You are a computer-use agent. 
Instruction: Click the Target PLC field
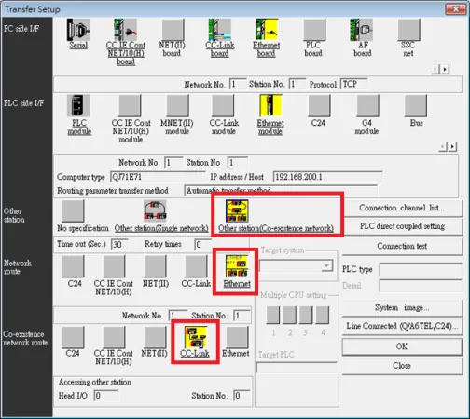(x=297, y=367)
